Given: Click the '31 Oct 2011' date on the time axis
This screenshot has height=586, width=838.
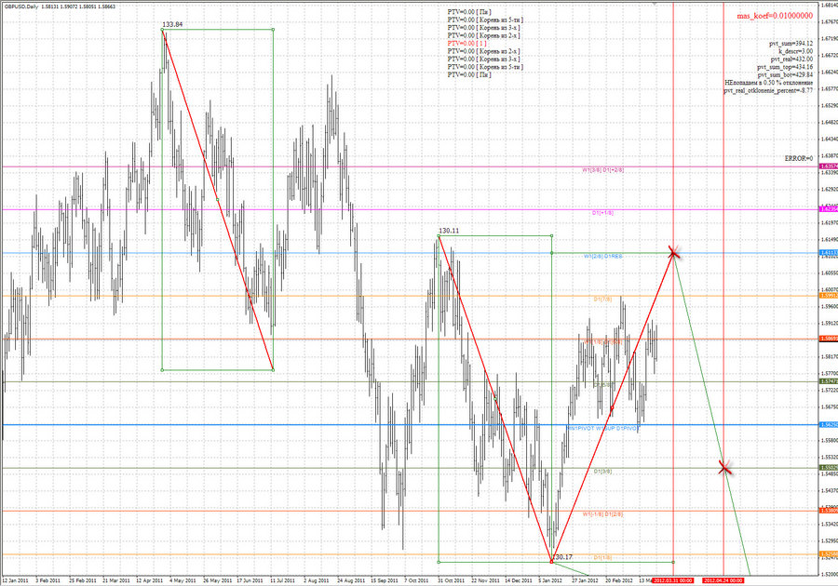Looking at the screenshot, I should coord(452,580).
